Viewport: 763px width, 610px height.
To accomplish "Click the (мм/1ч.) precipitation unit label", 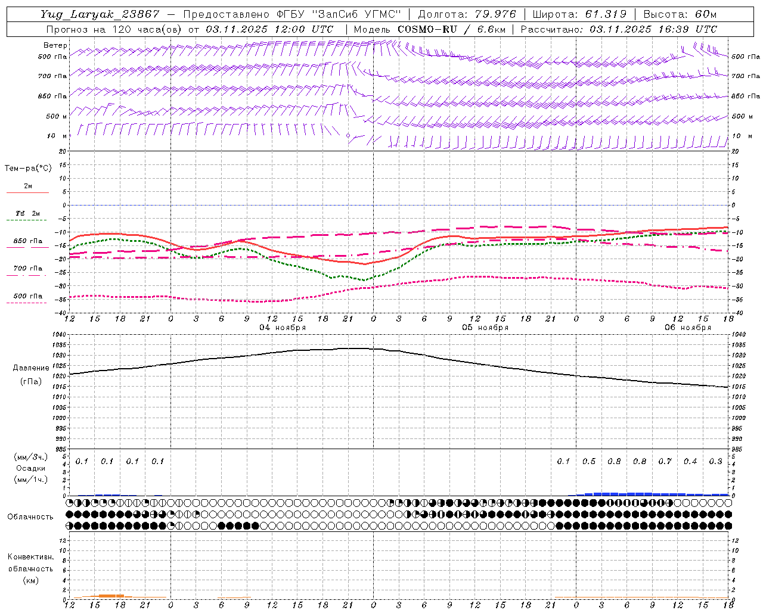I will (x=31, y=480).
